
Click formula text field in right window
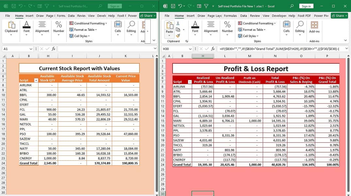coord(281,49)
